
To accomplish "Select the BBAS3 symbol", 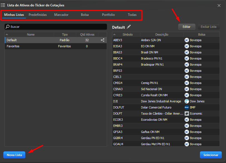I will pos(118,52).
